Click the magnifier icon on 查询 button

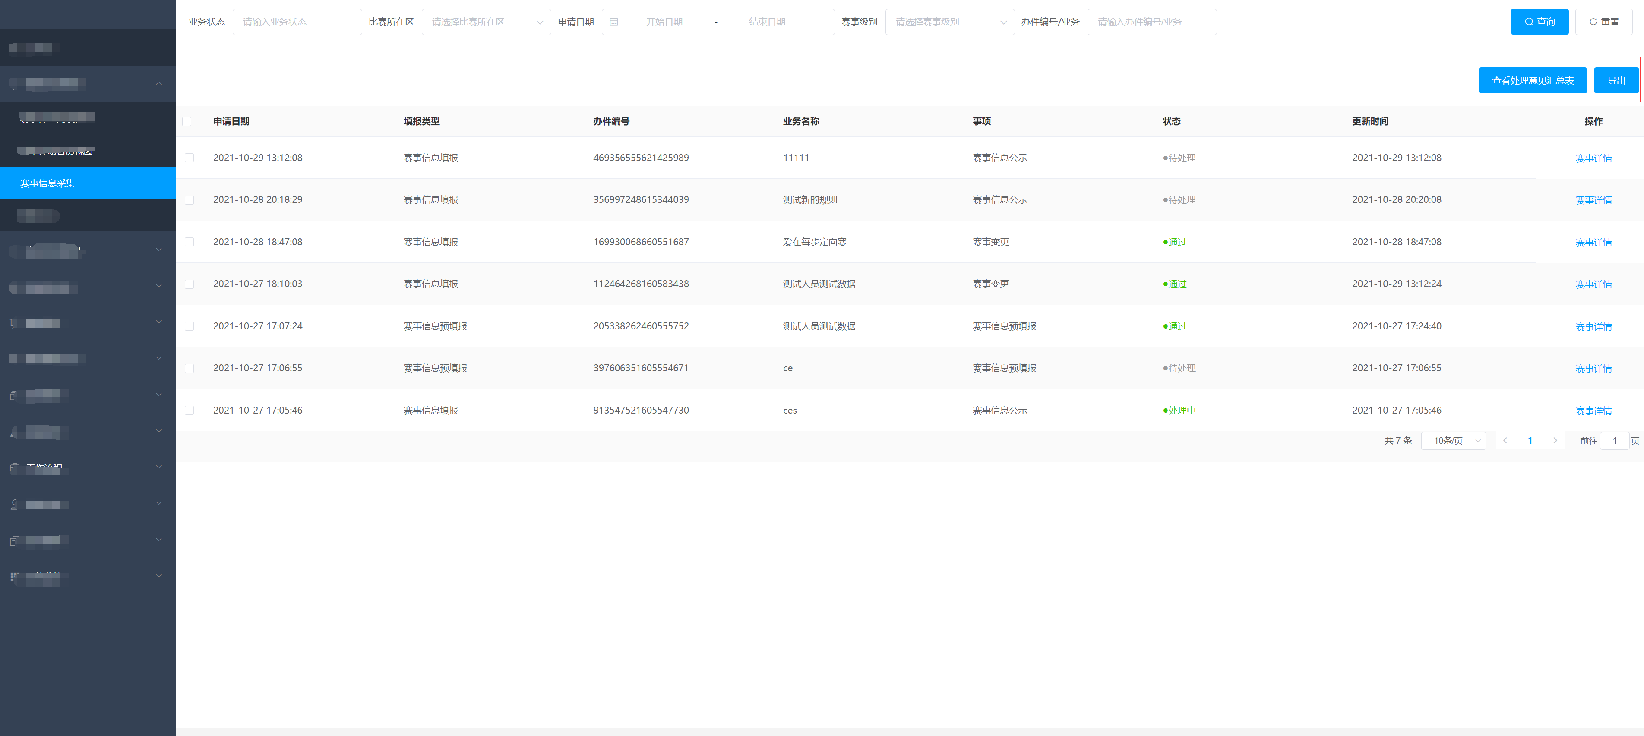pos(1528,22)
